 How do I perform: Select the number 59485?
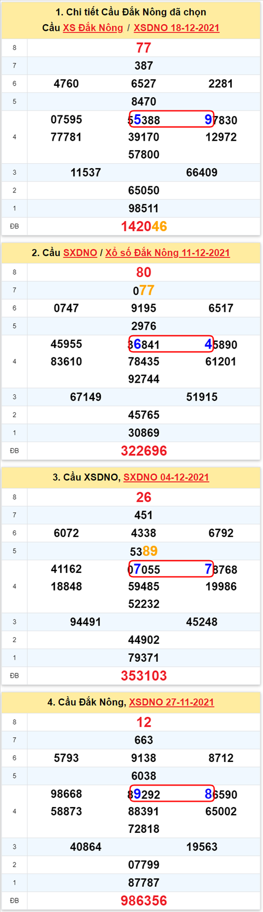144,586
